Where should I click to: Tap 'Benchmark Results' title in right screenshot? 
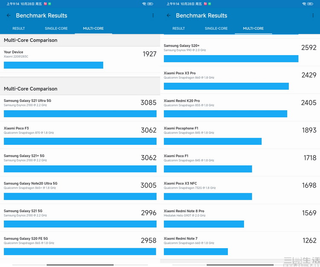(x=202, y=15)
